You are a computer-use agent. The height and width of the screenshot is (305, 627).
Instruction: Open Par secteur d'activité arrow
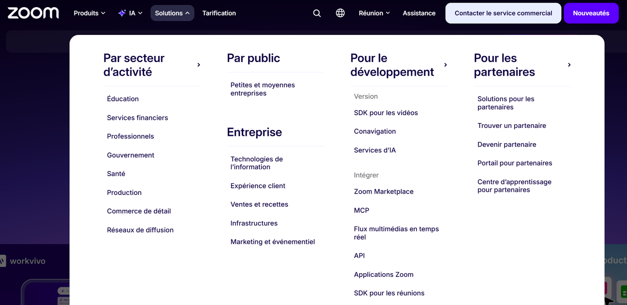coord(199,65)
